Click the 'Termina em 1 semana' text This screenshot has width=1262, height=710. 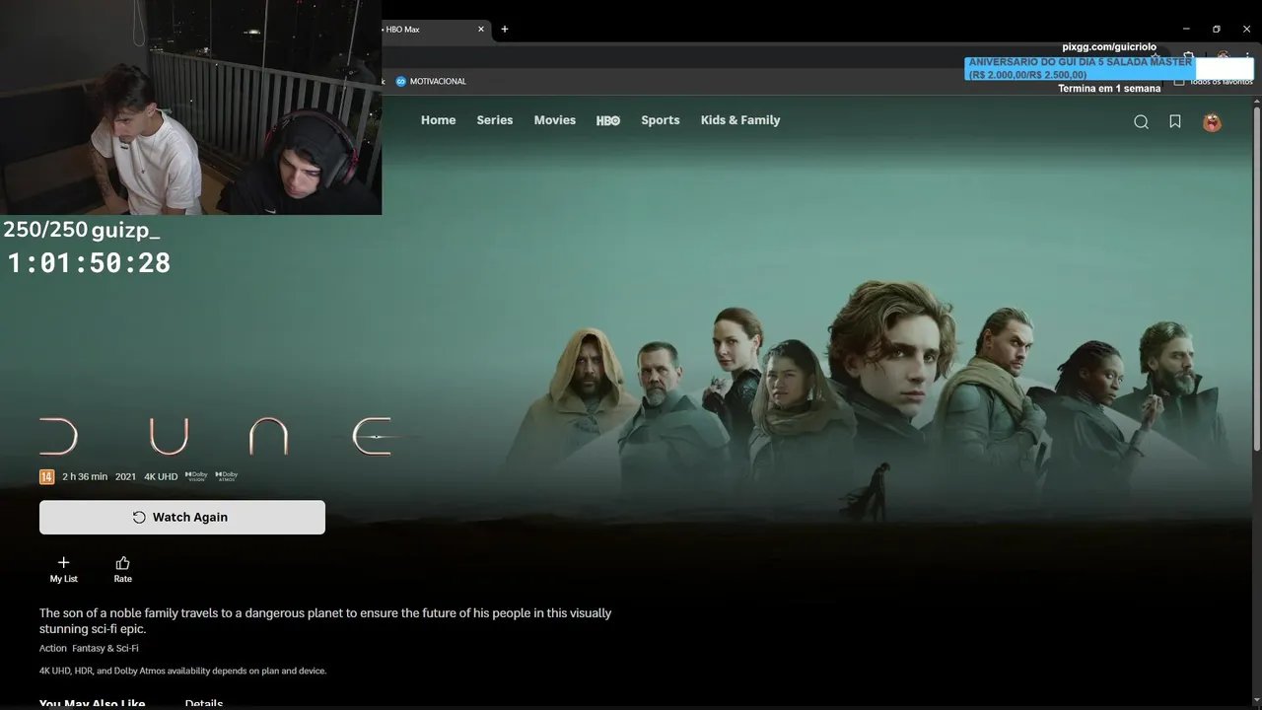pyautogui.click(x=1109, y=89)
